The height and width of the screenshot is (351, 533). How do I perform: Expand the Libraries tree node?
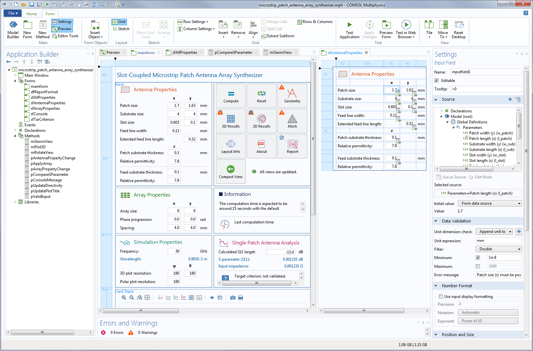tap(15, 202)
